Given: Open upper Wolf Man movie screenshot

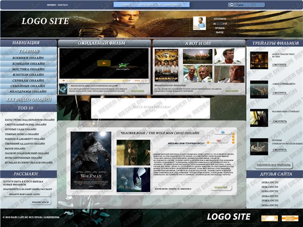Looking at the screenshot, I should 134,153.
